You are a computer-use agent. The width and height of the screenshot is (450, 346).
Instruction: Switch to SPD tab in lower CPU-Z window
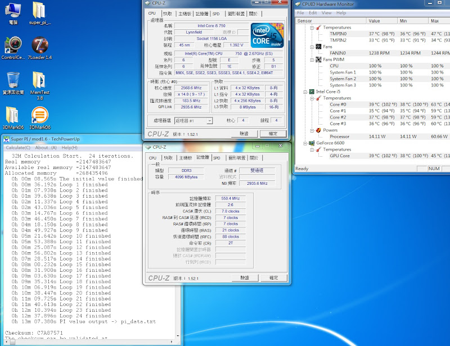[217, 158]
